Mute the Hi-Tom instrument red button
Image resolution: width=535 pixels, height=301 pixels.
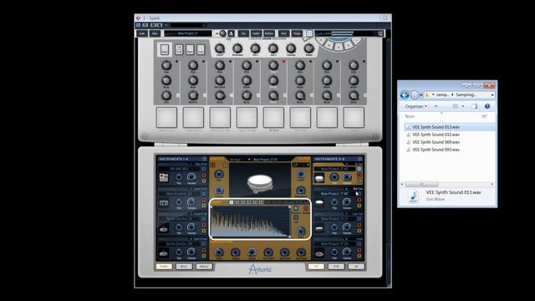(359, 175)
